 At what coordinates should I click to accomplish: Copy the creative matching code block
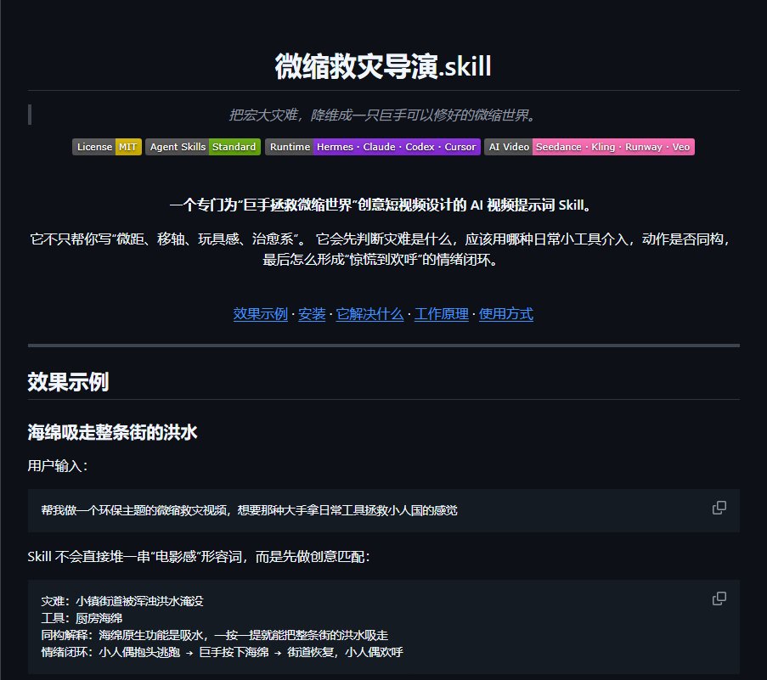click(x=719, y=599)
